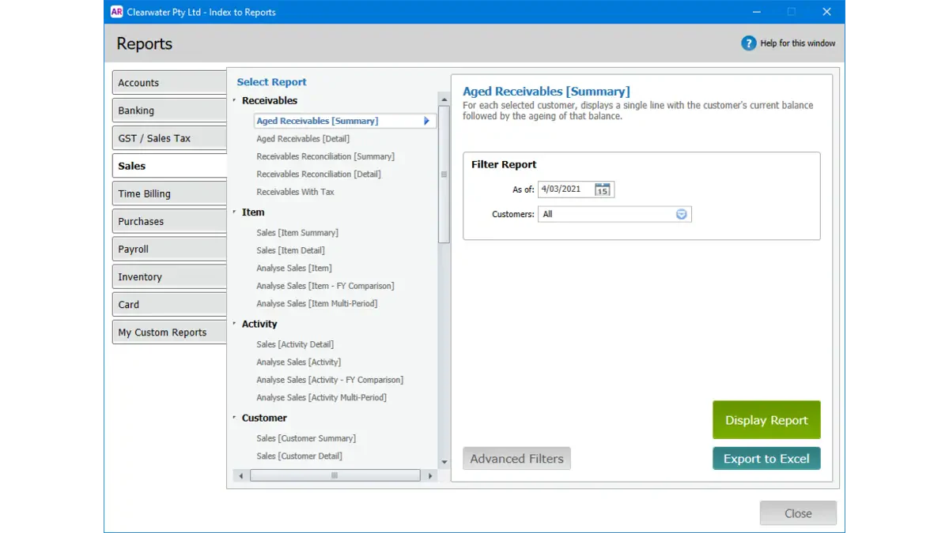Select Sales [Item Summary] report
This screenshot has height=533, width=949.
297,233
